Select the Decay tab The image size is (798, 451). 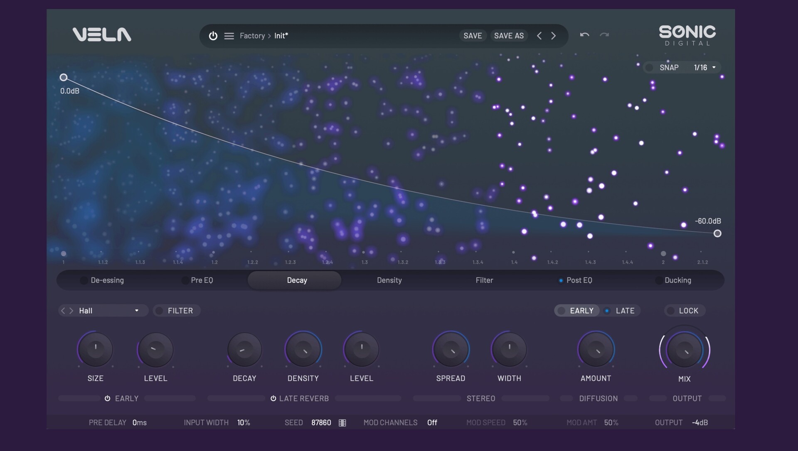tap(295, 280)
